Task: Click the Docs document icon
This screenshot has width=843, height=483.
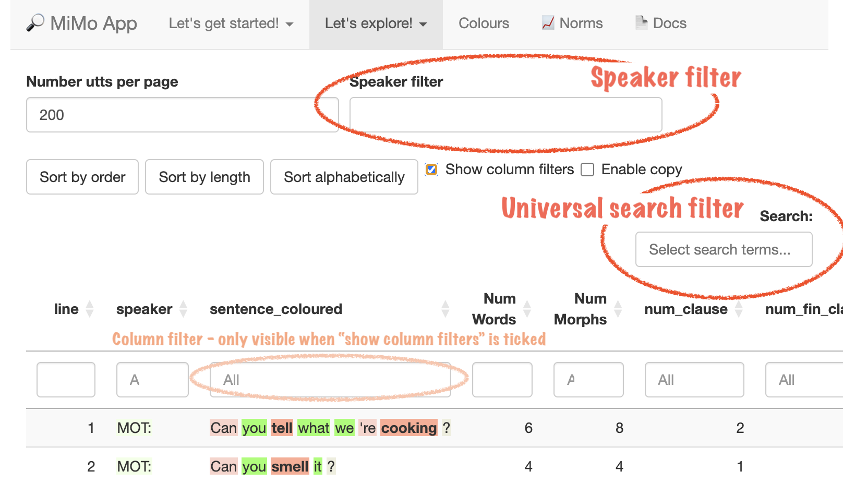Action: pyautogui.click(x=641, y=23)
